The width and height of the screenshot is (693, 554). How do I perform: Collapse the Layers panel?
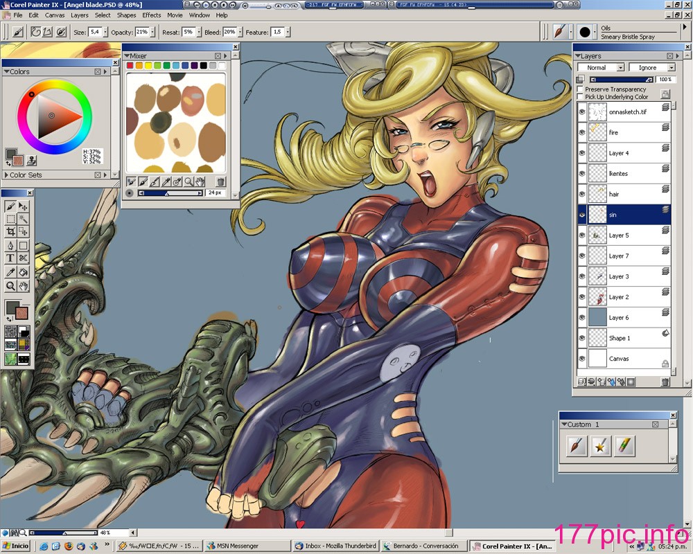tap(578, 56)
